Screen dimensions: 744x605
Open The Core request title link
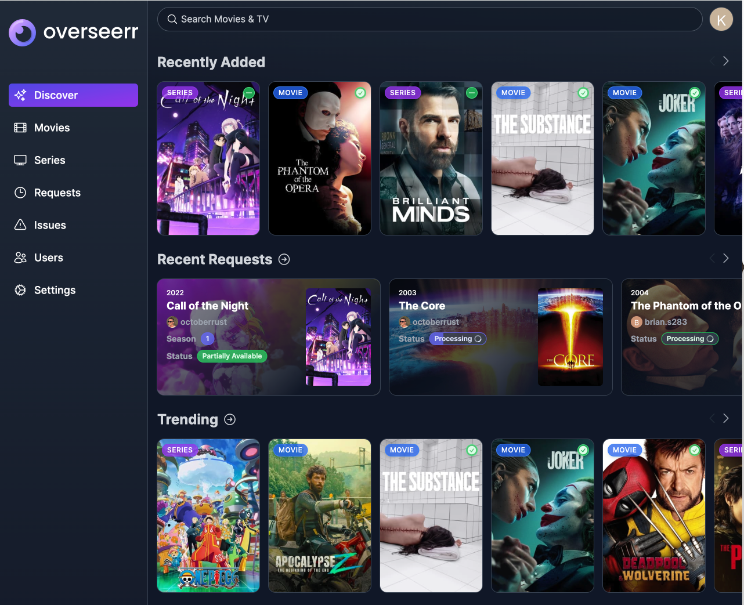422,306
